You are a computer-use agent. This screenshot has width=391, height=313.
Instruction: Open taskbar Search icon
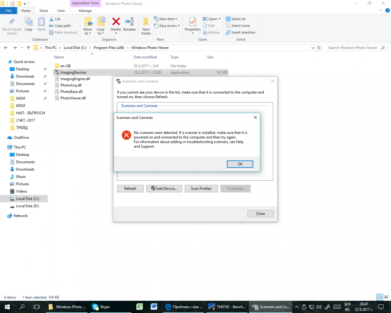22,307
